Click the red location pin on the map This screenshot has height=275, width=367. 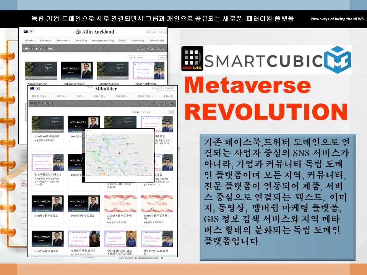tap(120, 154)
